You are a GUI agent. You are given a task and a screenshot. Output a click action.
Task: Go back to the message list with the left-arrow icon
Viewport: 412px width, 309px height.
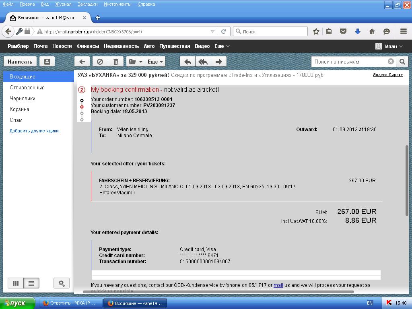coord(82,62)
